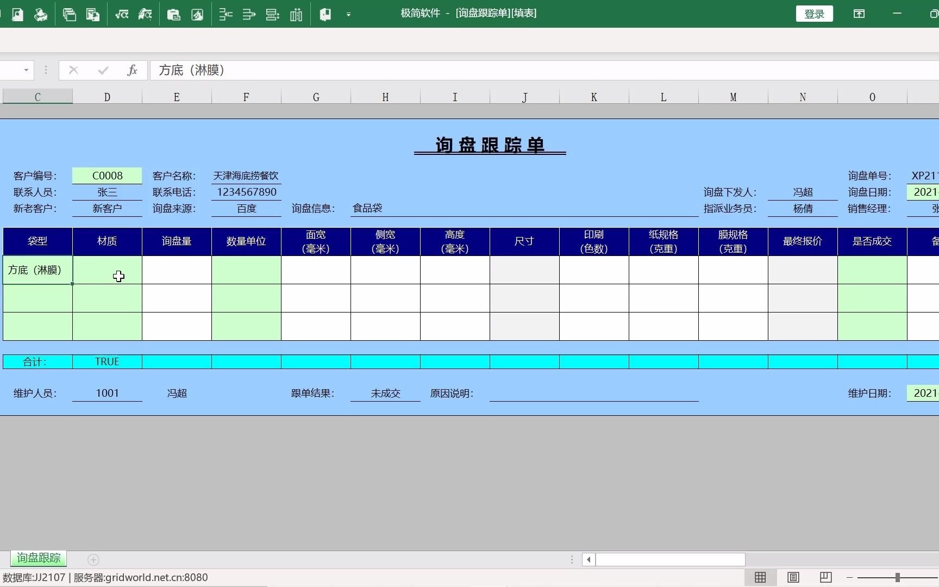This screenshot has height=587, width=939.
Task: Click the 是否成交 column header cell
Action: pos(872,241)
